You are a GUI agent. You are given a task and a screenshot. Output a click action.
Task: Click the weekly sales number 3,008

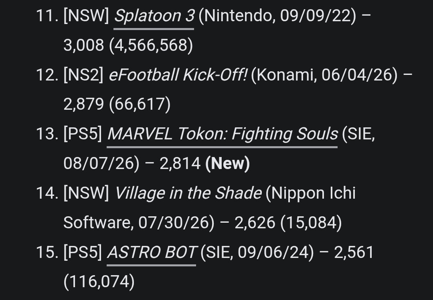click(x=84, y=45)
